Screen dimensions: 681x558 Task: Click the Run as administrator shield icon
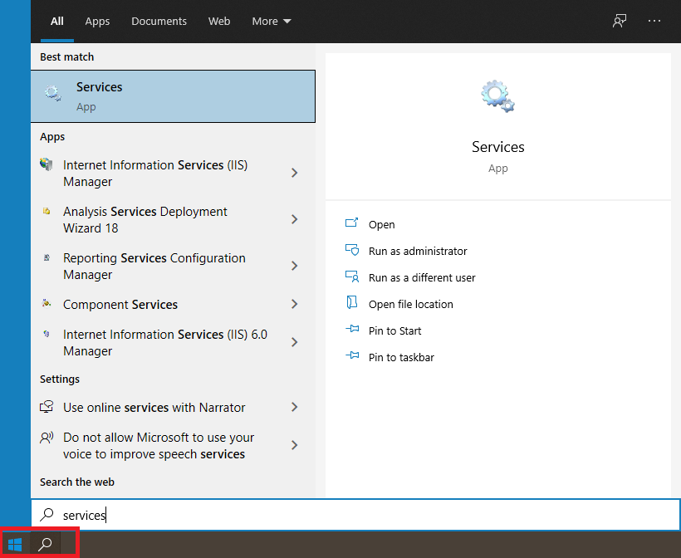click(352, 250)
